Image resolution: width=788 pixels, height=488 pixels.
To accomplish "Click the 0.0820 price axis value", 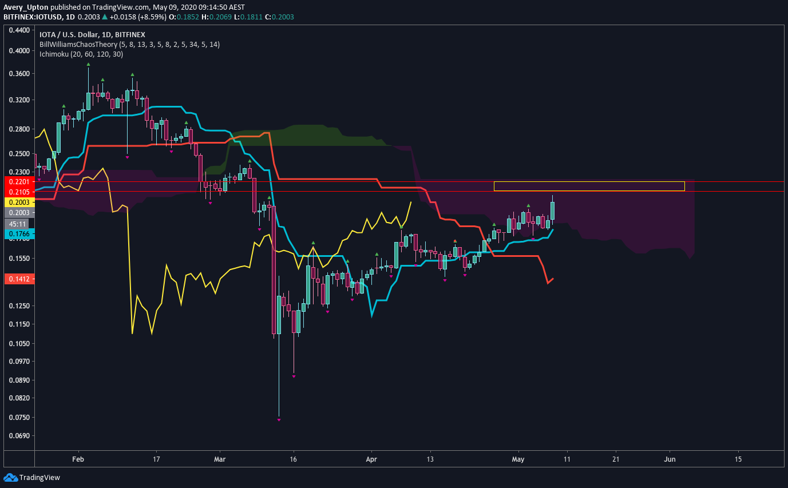I will (x=19, y=398).
